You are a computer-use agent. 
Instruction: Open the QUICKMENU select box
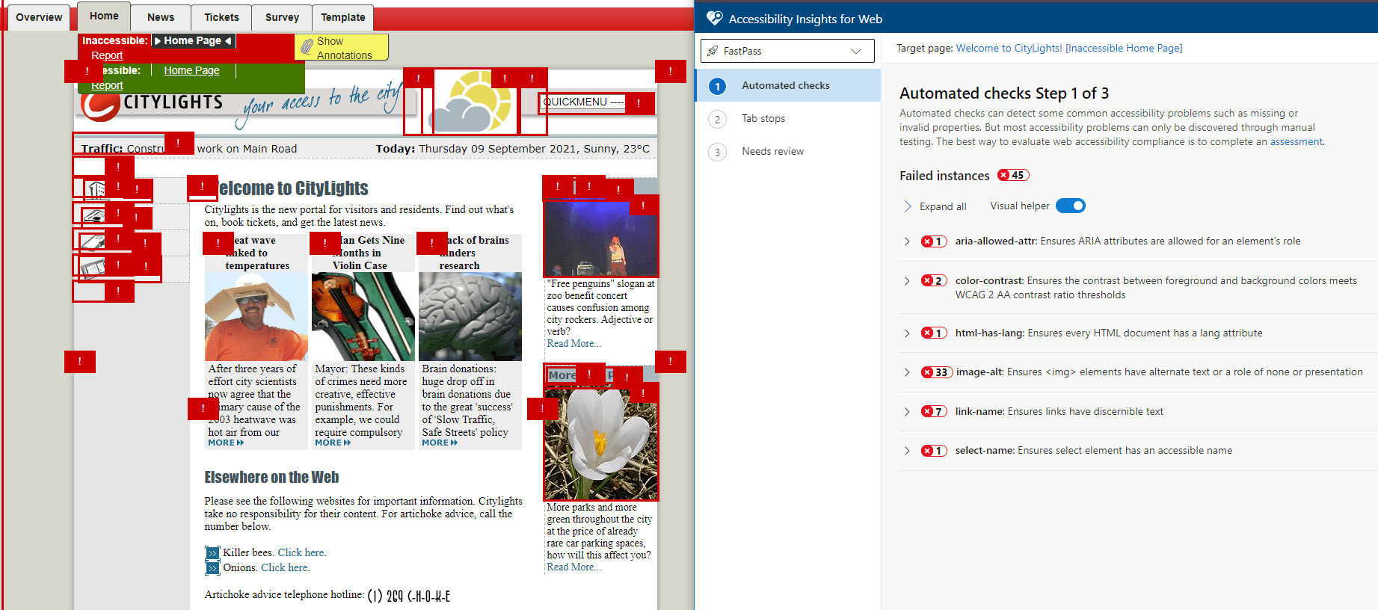(583, 102)
